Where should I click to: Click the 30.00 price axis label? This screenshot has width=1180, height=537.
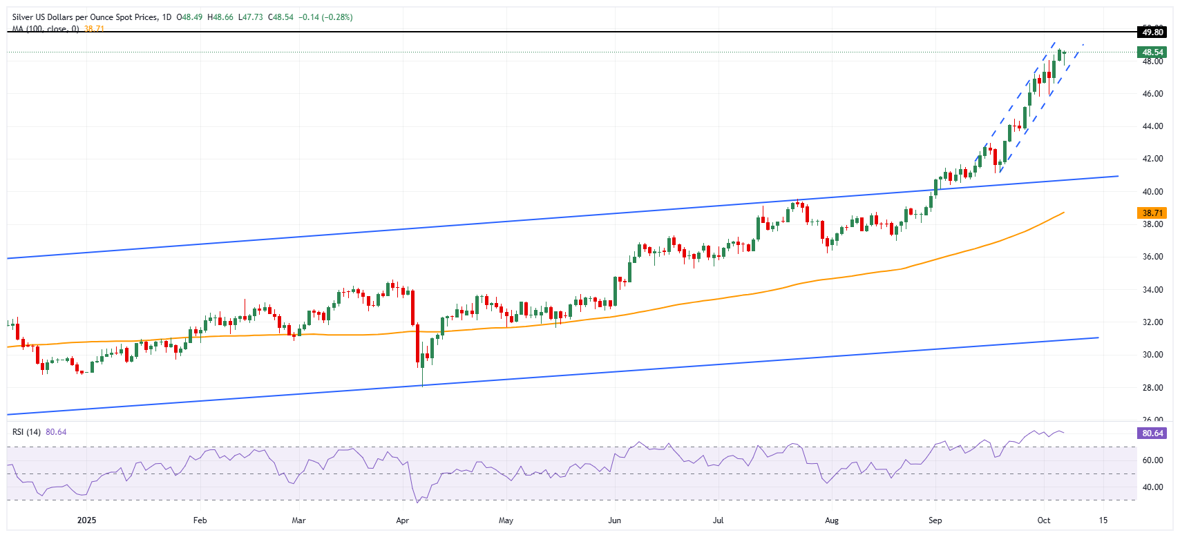[x=1152, y=355]
